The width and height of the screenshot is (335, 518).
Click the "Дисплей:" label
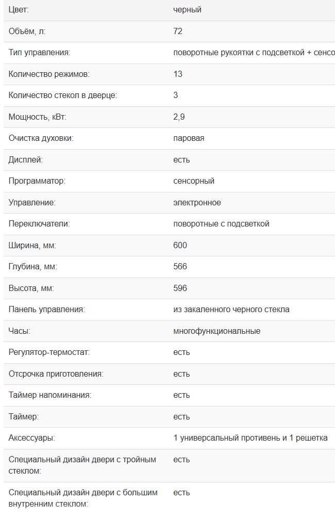(25, 160)
